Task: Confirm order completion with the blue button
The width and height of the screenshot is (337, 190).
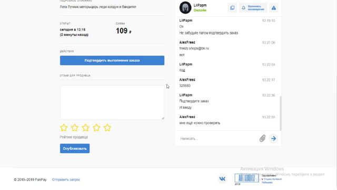Action: tap(112, 61)
